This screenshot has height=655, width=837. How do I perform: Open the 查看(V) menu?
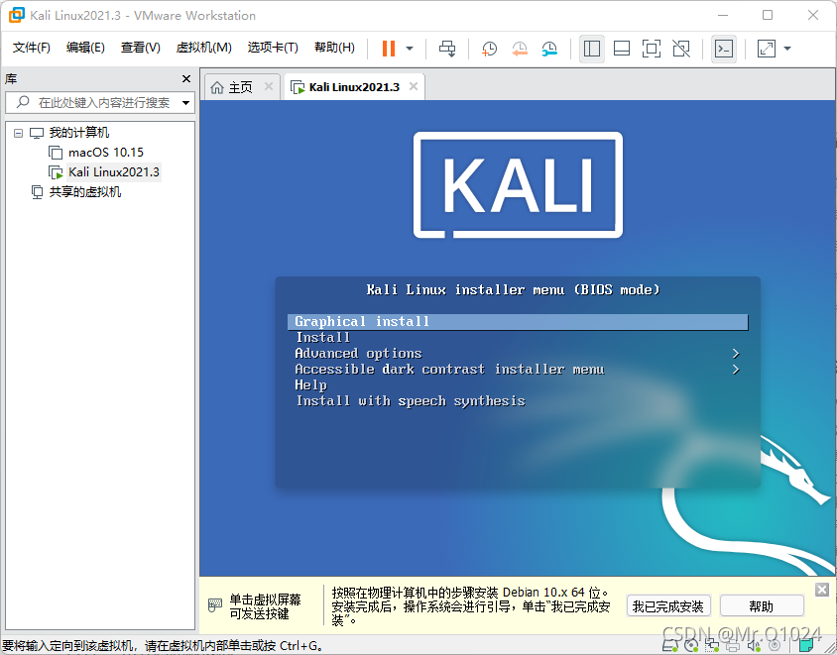(141, 48)
